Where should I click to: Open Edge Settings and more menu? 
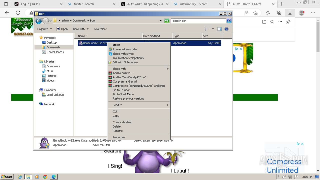(x=313, y=13)
